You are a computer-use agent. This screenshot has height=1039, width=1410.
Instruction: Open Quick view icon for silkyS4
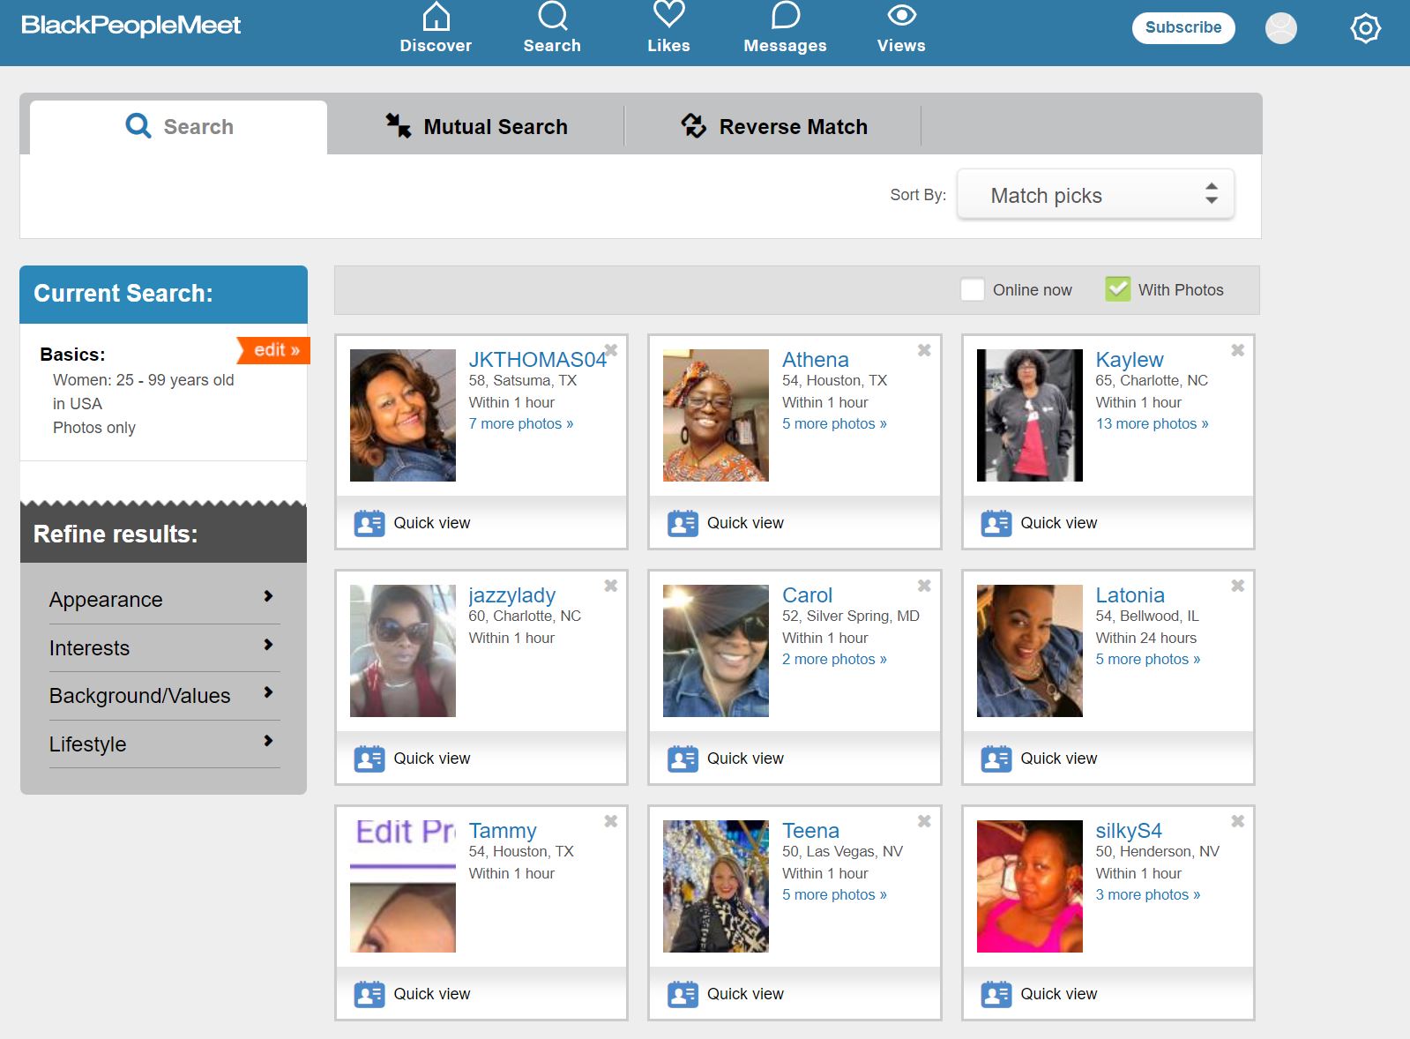coord(996,994)
